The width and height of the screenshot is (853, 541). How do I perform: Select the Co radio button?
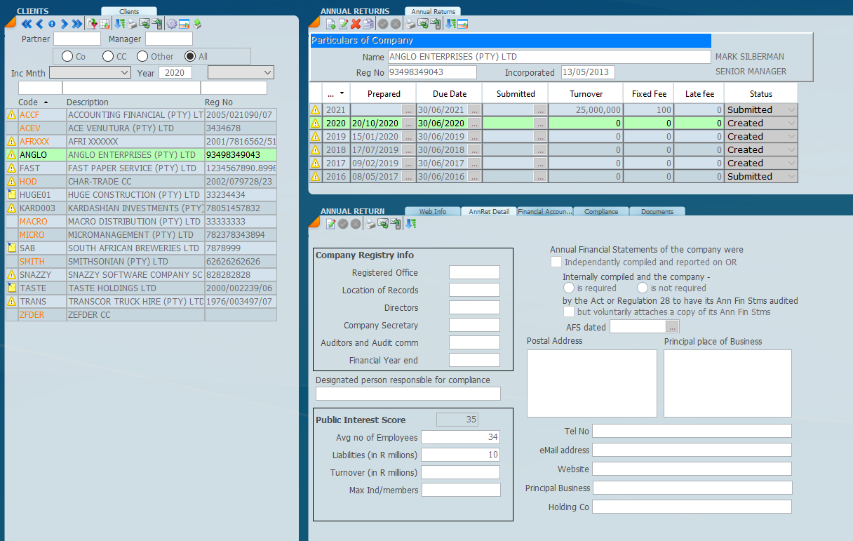point(67,56)
